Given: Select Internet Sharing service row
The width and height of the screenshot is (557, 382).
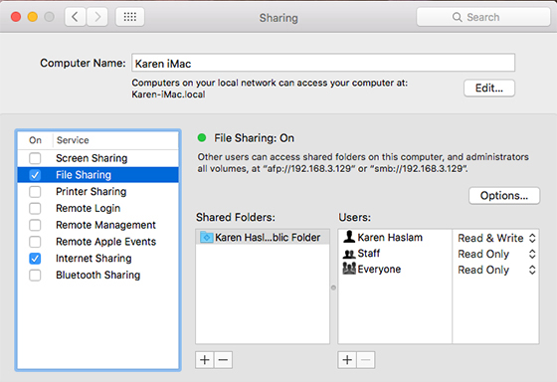Looking at the screenshot, I should [98, 259].
